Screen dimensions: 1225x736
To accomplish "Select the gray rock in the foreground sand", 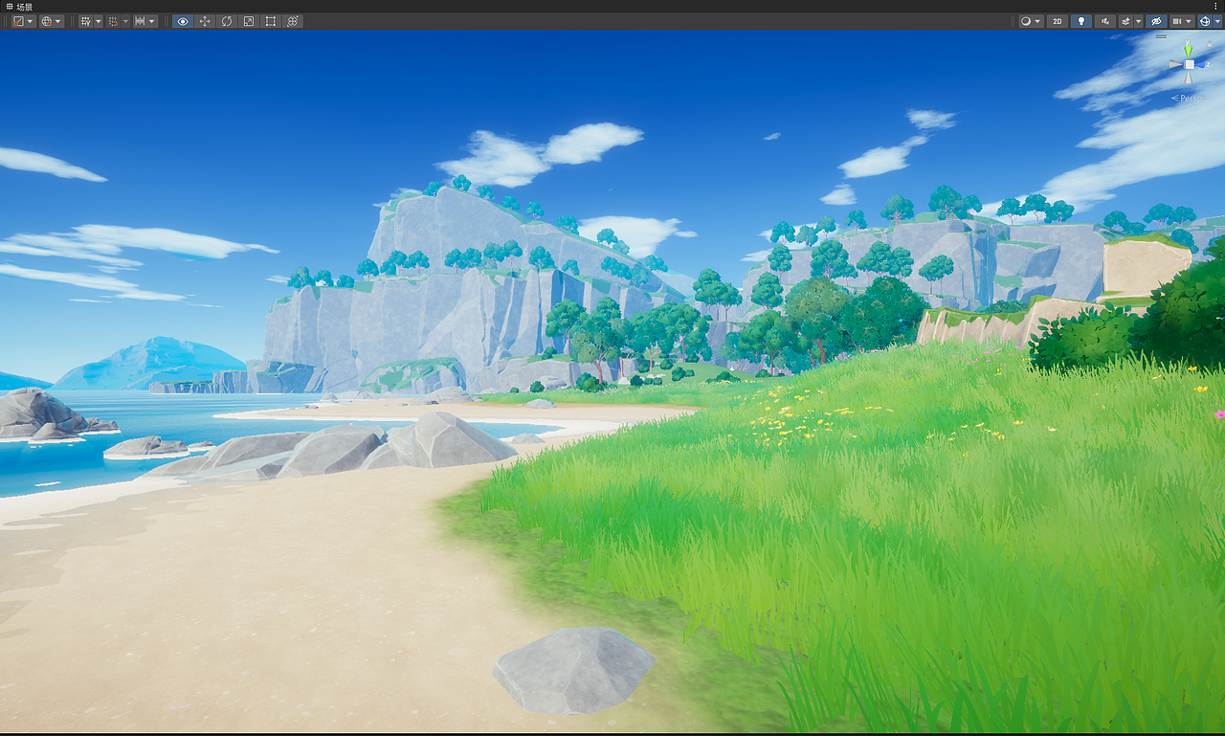I will tap(573, 671).
